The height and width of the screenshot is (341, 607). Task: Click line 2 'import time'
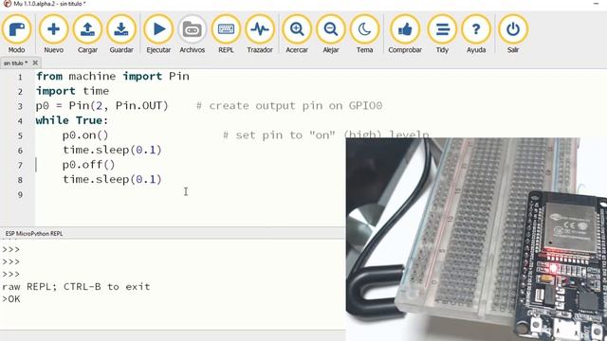point(72,91)
